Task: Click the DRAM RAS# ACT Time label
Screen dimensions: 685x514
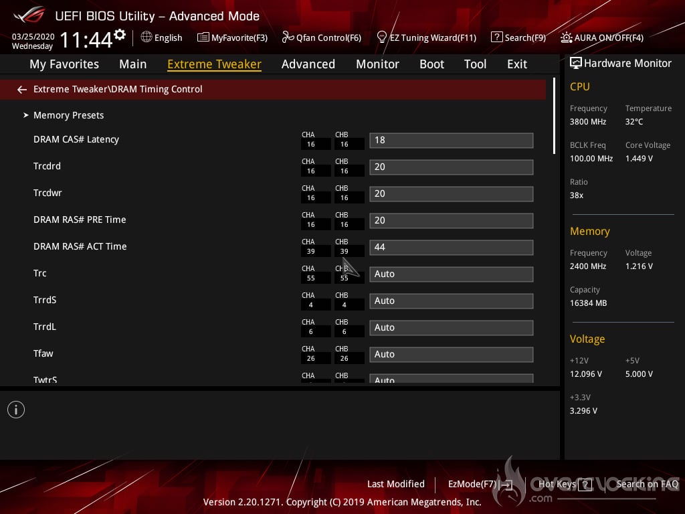Action: (80, 246)
